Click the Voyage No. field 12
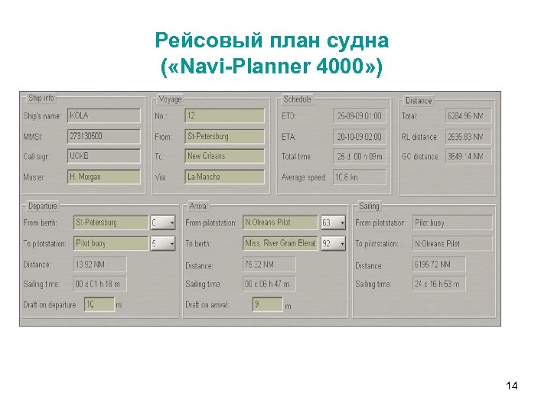Screen dimensions: 551x413 224,116
